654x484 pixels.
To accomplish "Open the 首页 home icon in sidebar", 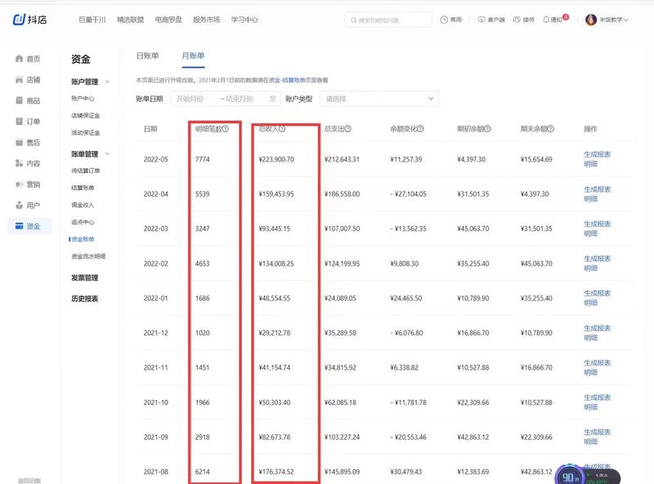I will click(x=20, y=58).
